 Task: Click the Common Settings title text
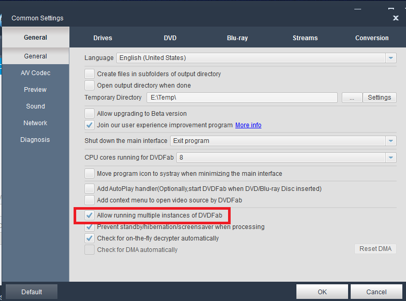[37, 18]
